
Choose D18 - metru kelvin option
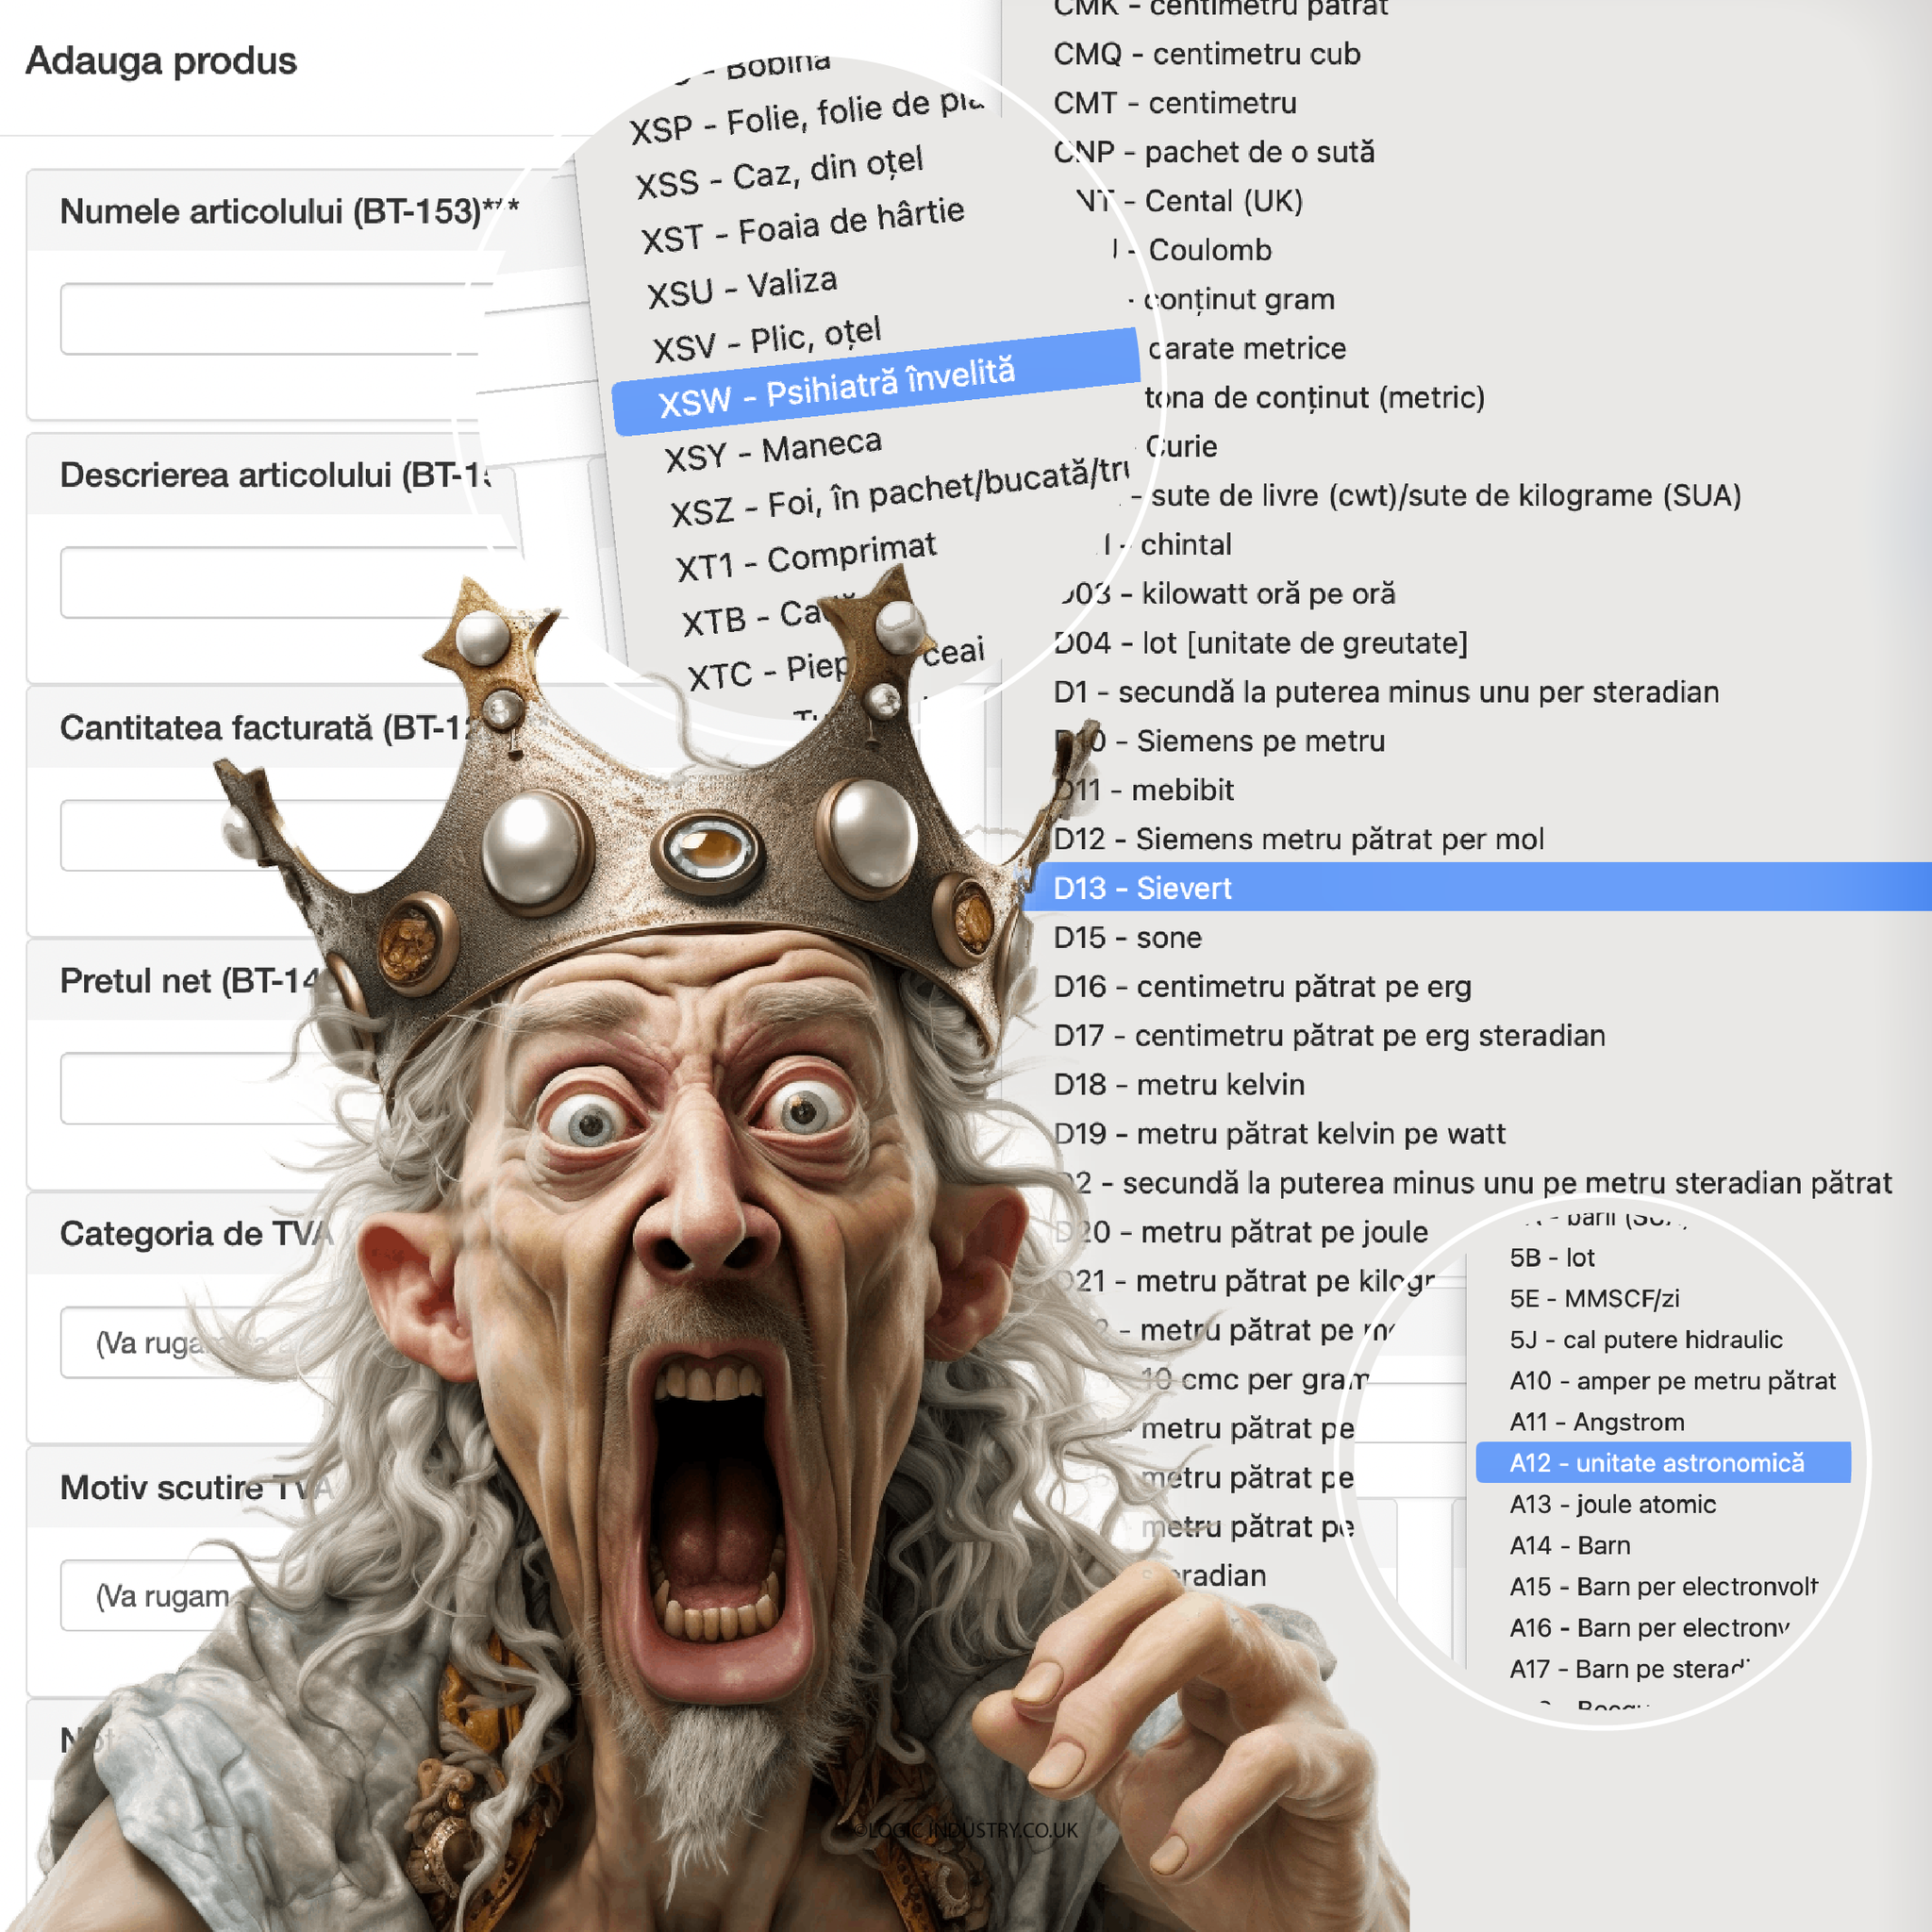1178,1084
